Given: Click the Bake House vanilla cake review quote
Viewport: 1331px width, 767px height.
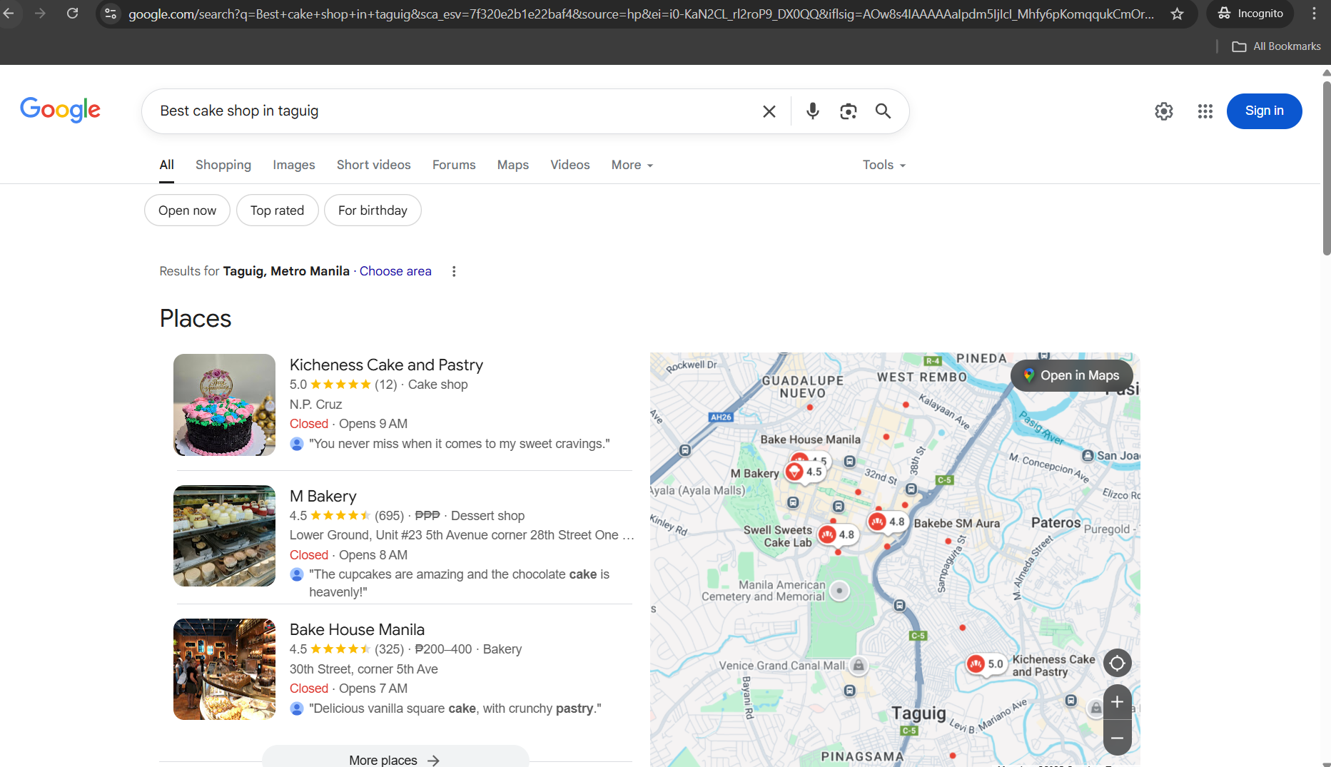Looking at the screenshot, I should click(x=455, y=708).
